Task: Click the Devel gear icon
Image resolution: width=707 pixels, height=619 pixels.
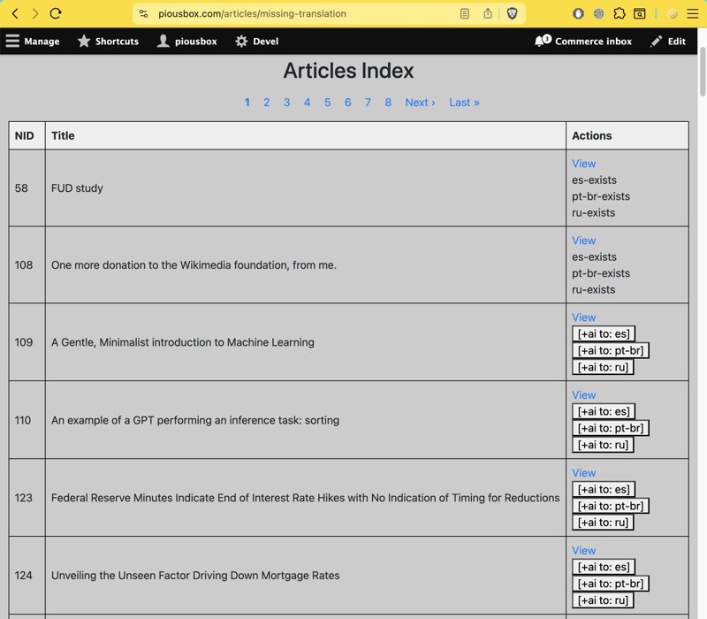Action: [242, 41]
